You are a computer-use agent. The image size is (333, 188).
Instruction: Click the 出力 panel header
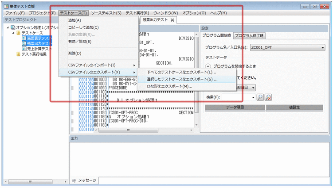tap(199, 138)
